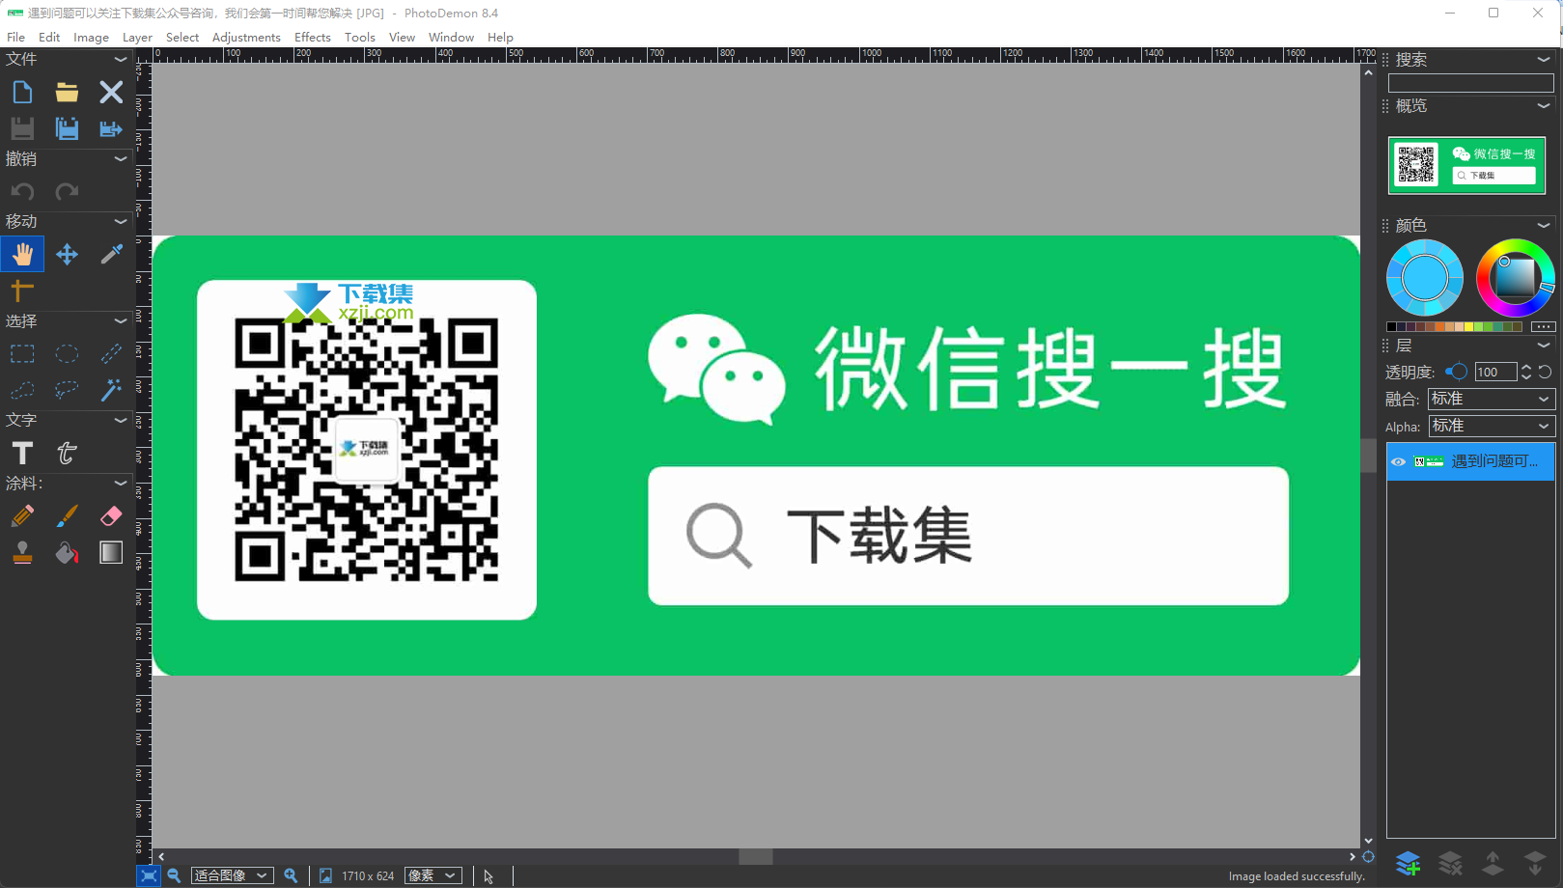Select the Elliptical selection tool

pyautogui.click(x=67, y=353)
